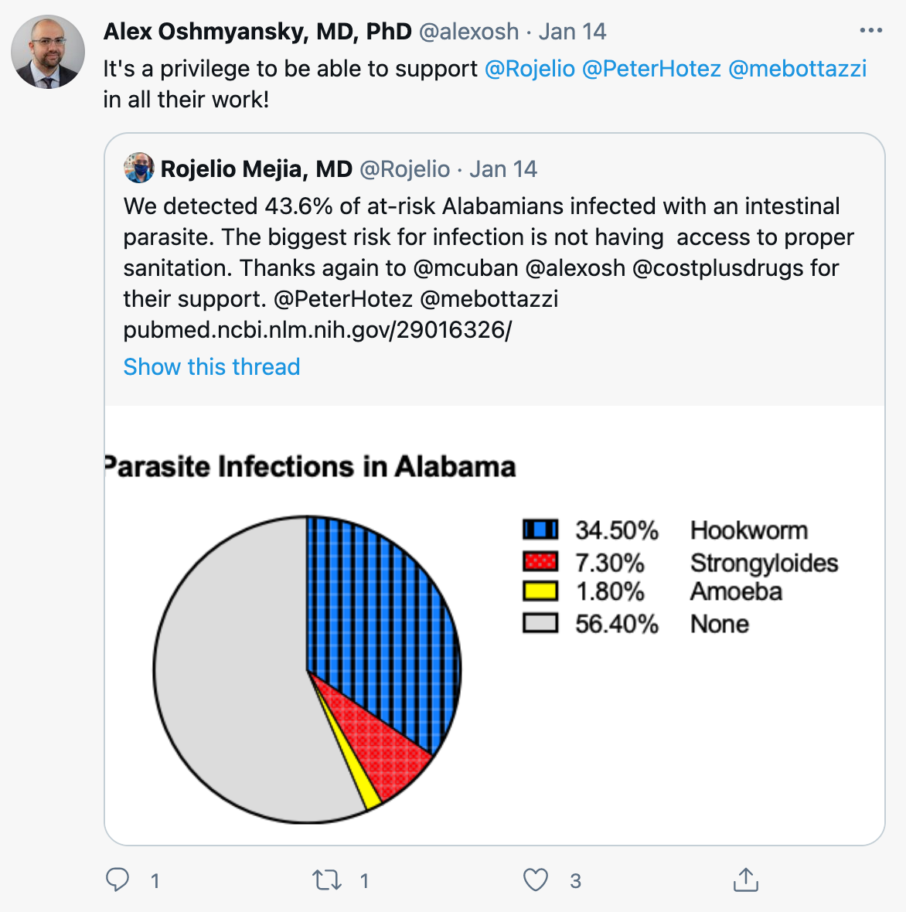This screenshot has height=912, width=906.
Task: Click the Alex Oshmyansky, MD, PhD name
Action: (x=257, y=32)
